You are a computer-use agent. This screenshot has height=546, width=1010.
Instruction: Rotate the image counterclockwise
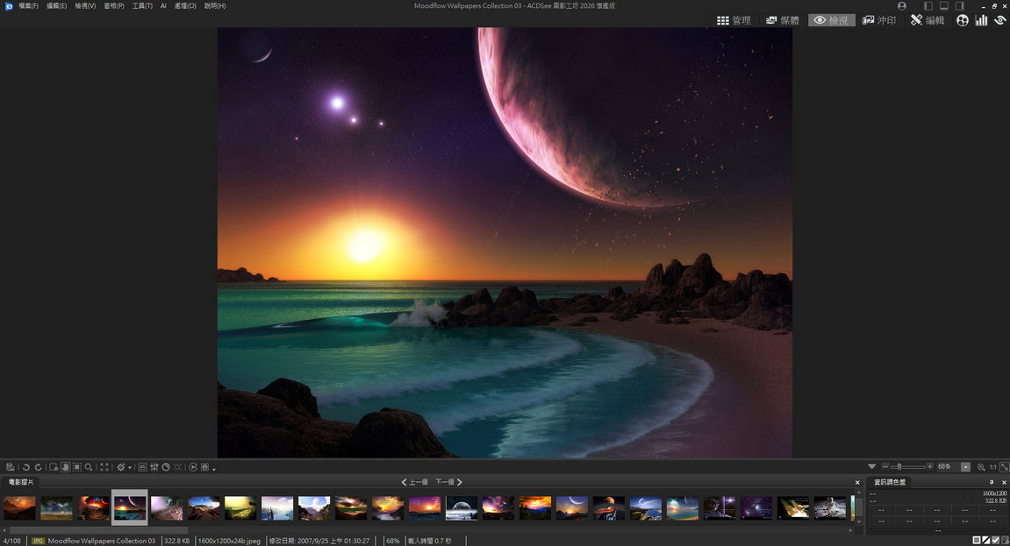[x=25, y=467]
